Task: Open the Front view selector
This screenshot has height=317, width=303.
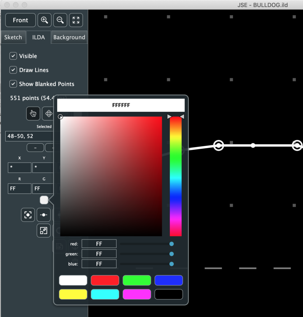Action: point(20,20)
